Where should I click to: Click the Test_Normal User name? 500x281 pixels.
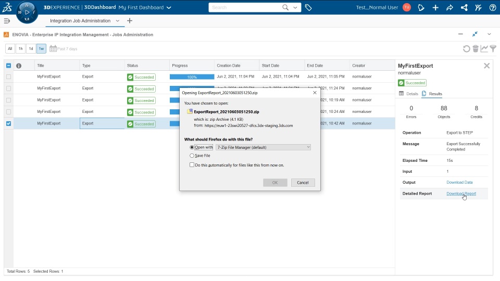click(x=377, y=7)
